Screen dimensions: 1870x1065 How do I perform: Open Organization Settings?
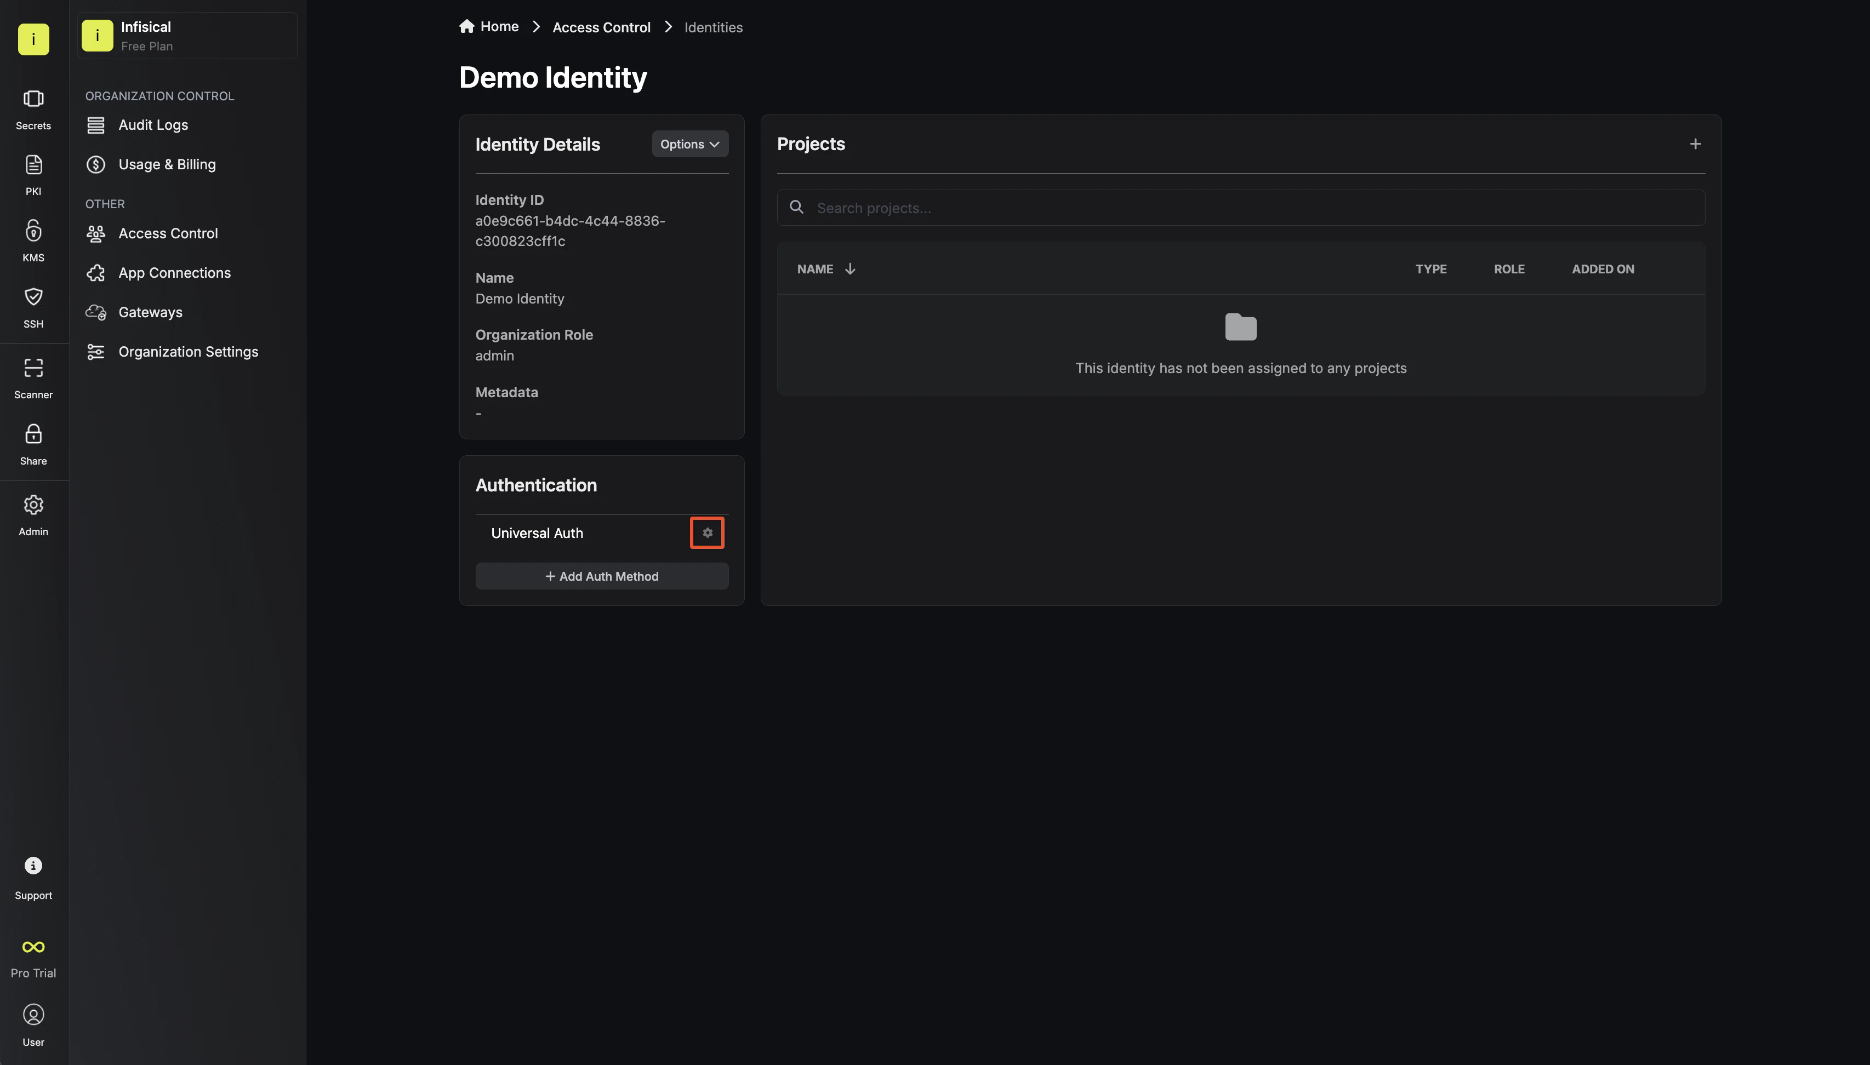tap(188, 352)
